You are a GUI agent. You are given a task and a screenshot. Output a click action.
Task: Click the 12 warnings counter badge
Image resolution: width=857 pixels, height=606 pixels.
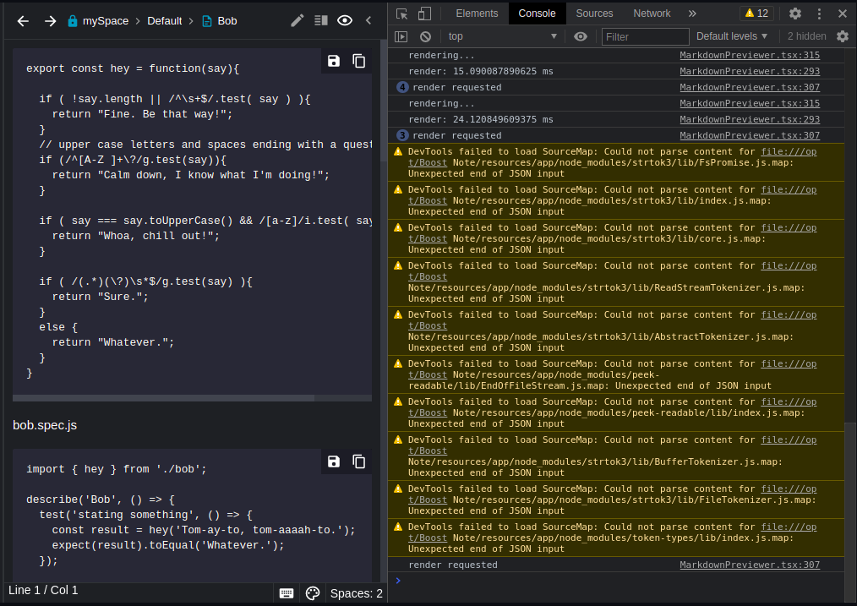tap(756, 14)
